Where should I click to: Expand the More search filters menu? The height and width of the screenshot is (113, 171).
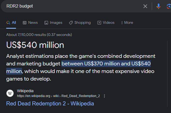pos(127,23)
